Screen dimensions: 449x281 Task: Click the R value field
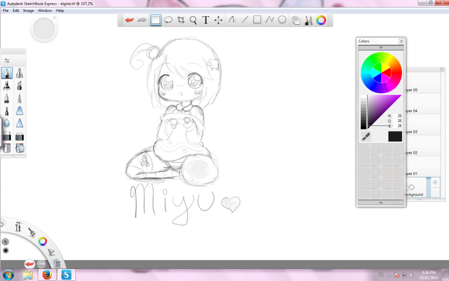coord(397,116)
